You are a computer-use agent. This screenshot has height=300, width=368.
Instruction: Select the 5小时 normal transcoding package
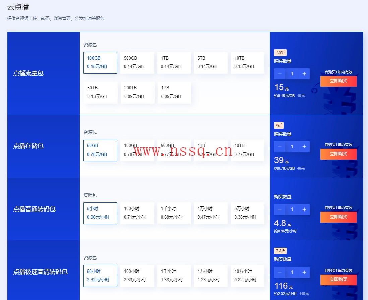(100, 213)
